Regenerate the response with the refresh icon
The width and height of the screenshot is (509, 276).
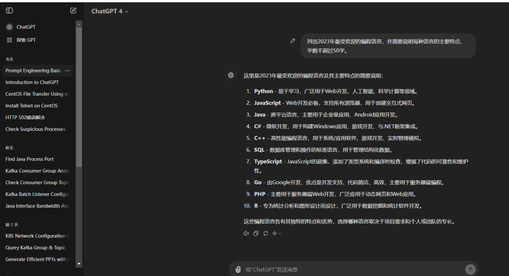pos(265,234)
